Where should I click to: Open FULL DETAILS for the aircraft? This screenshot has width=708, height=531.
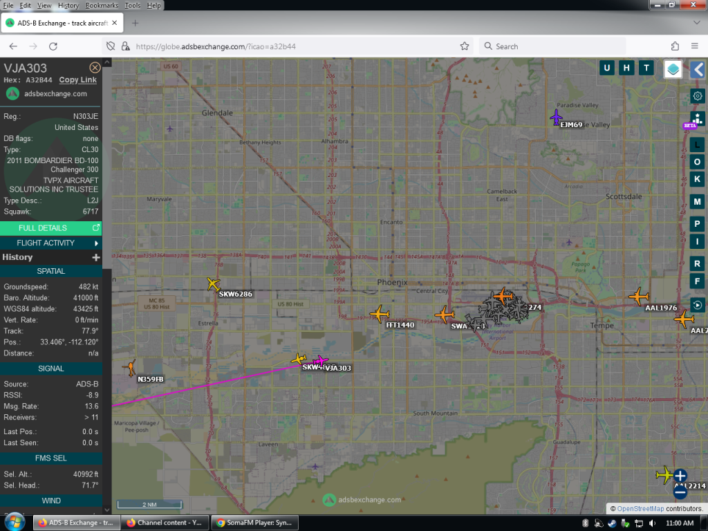pos(51,228)
